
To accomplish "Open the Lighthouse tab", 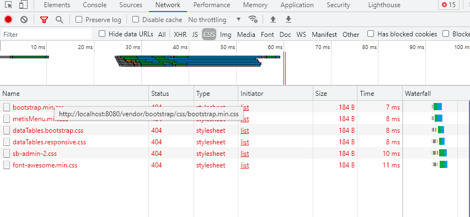I will tap(384, 5).
